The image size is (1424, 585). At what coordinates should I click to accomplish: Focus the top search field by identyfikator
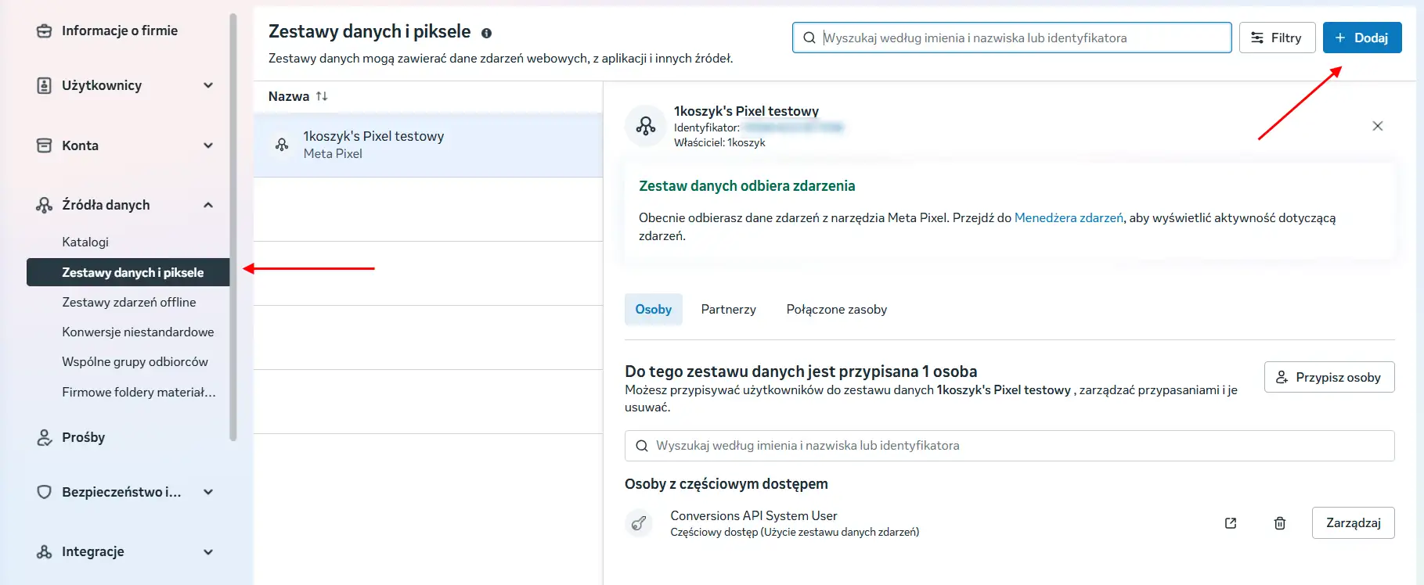coord(1011,38)
